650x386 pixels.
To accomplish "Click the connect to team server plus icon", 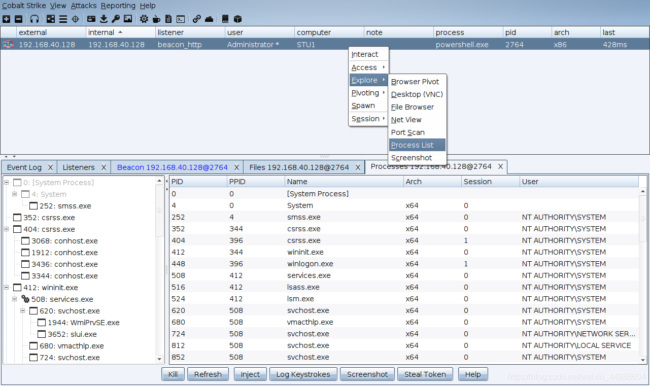I will 6,19.
